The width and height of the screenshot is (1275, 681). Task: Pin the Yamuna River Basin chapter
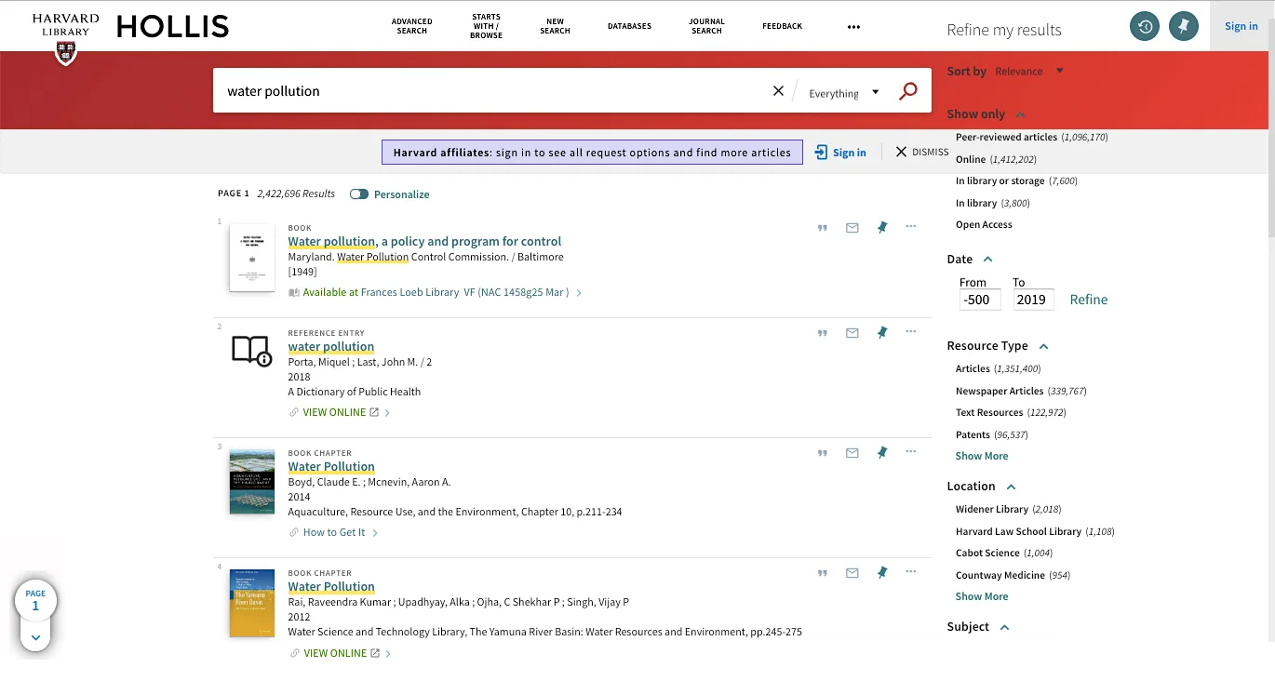click(x=882, y=572)
